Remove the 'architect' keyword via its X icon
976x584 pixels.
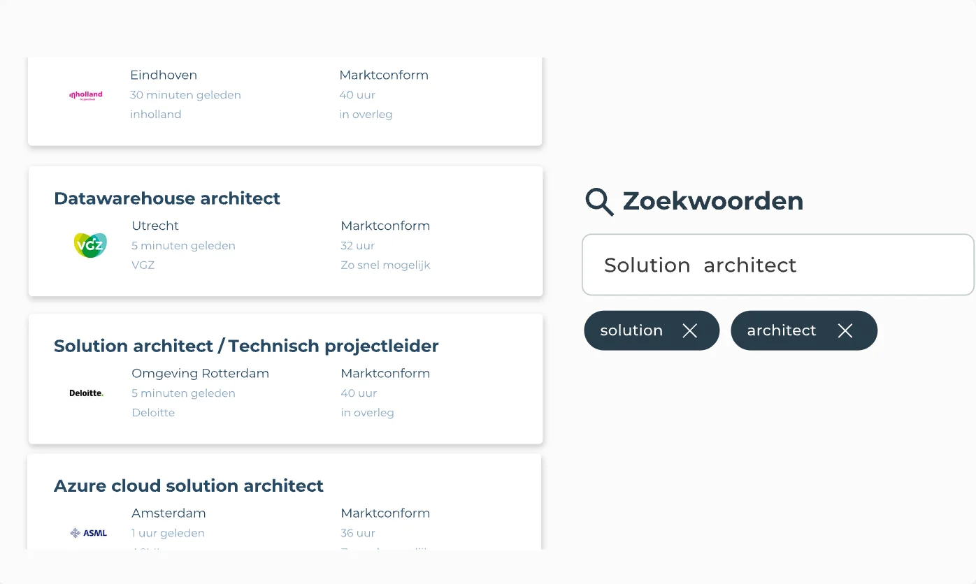click(x=845, y=330)
